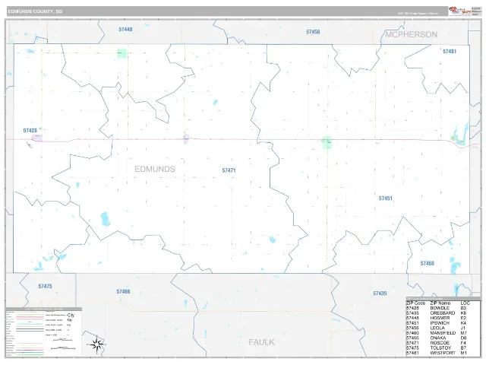The width and height of the screenshot is (486, 365).
Task: Select MANSFIELD in the ZIP index table
Action: 443,333
